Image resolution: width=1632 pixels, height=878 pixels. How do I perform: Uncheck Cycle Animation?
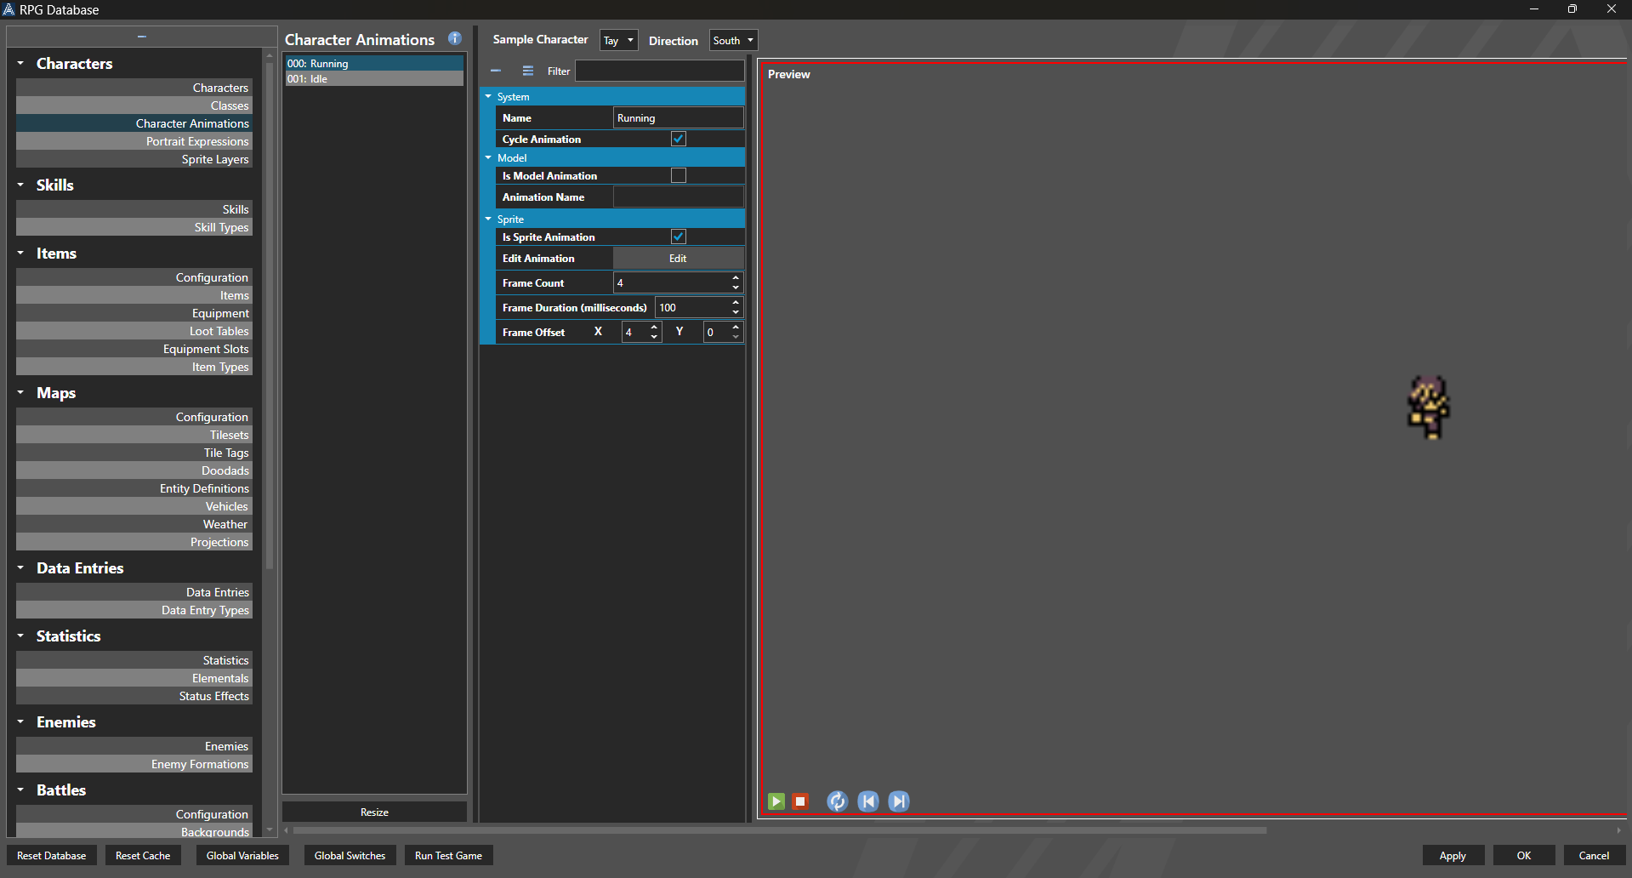pos(678,138)
